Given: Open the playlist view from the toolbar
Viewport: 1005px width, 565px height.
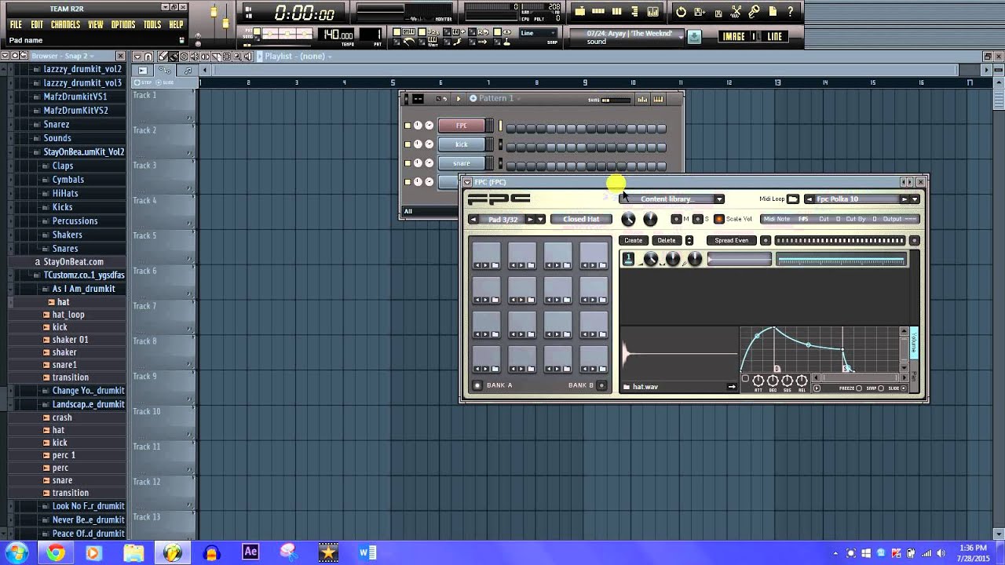Looking at the screenshot, I should click(580, 12).
